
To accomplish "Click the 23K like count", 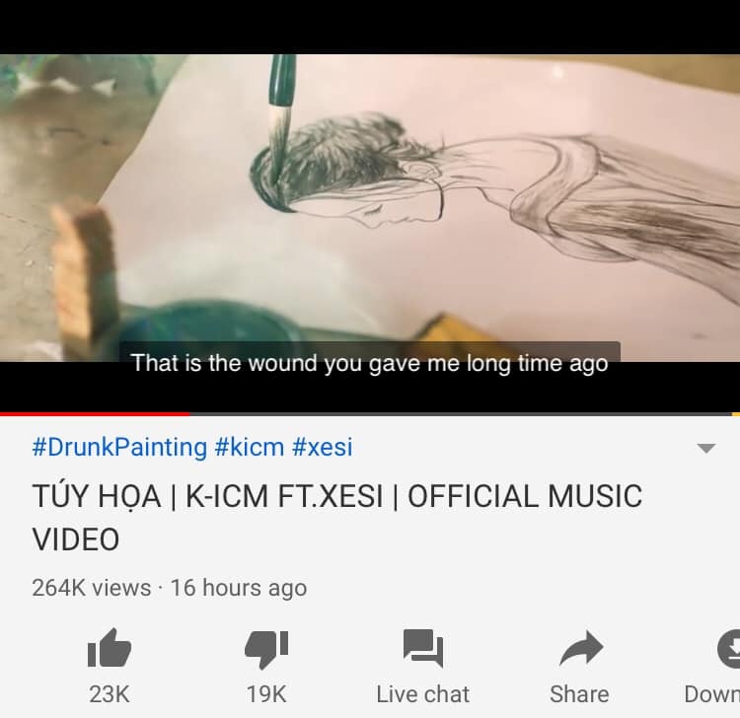I will pyautogui.click(x=109, y=694).
